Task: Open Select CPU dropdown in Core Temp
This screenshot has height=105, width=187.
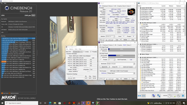Action: (x=78, y=52)
